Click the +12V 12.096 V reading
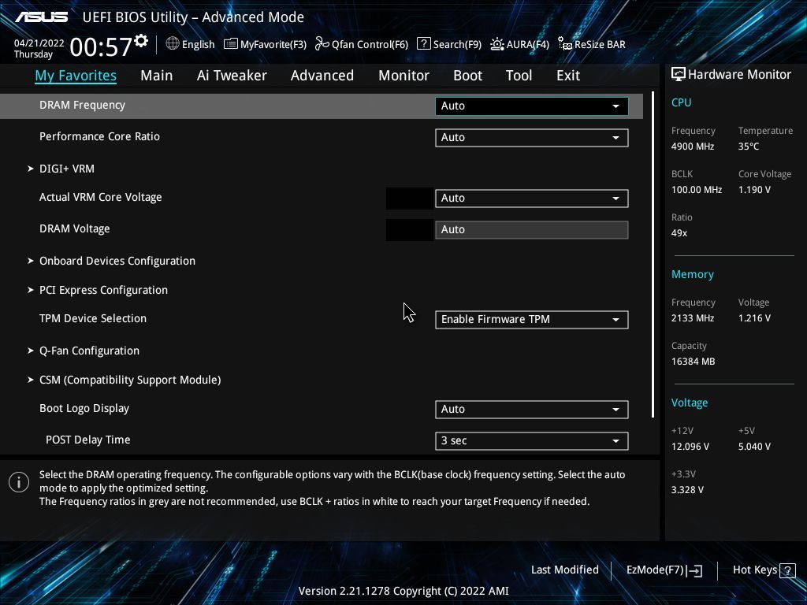This screenshot has height=605, width=807. click(690, 447)
